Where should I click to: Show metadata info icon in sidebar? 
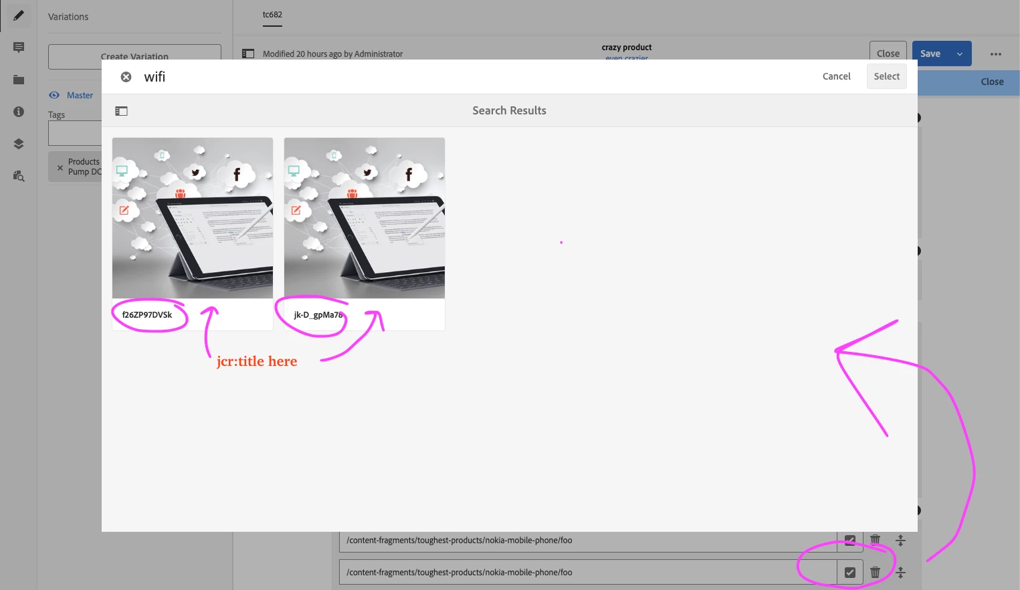pyautogui.click(x=19, y=112)
